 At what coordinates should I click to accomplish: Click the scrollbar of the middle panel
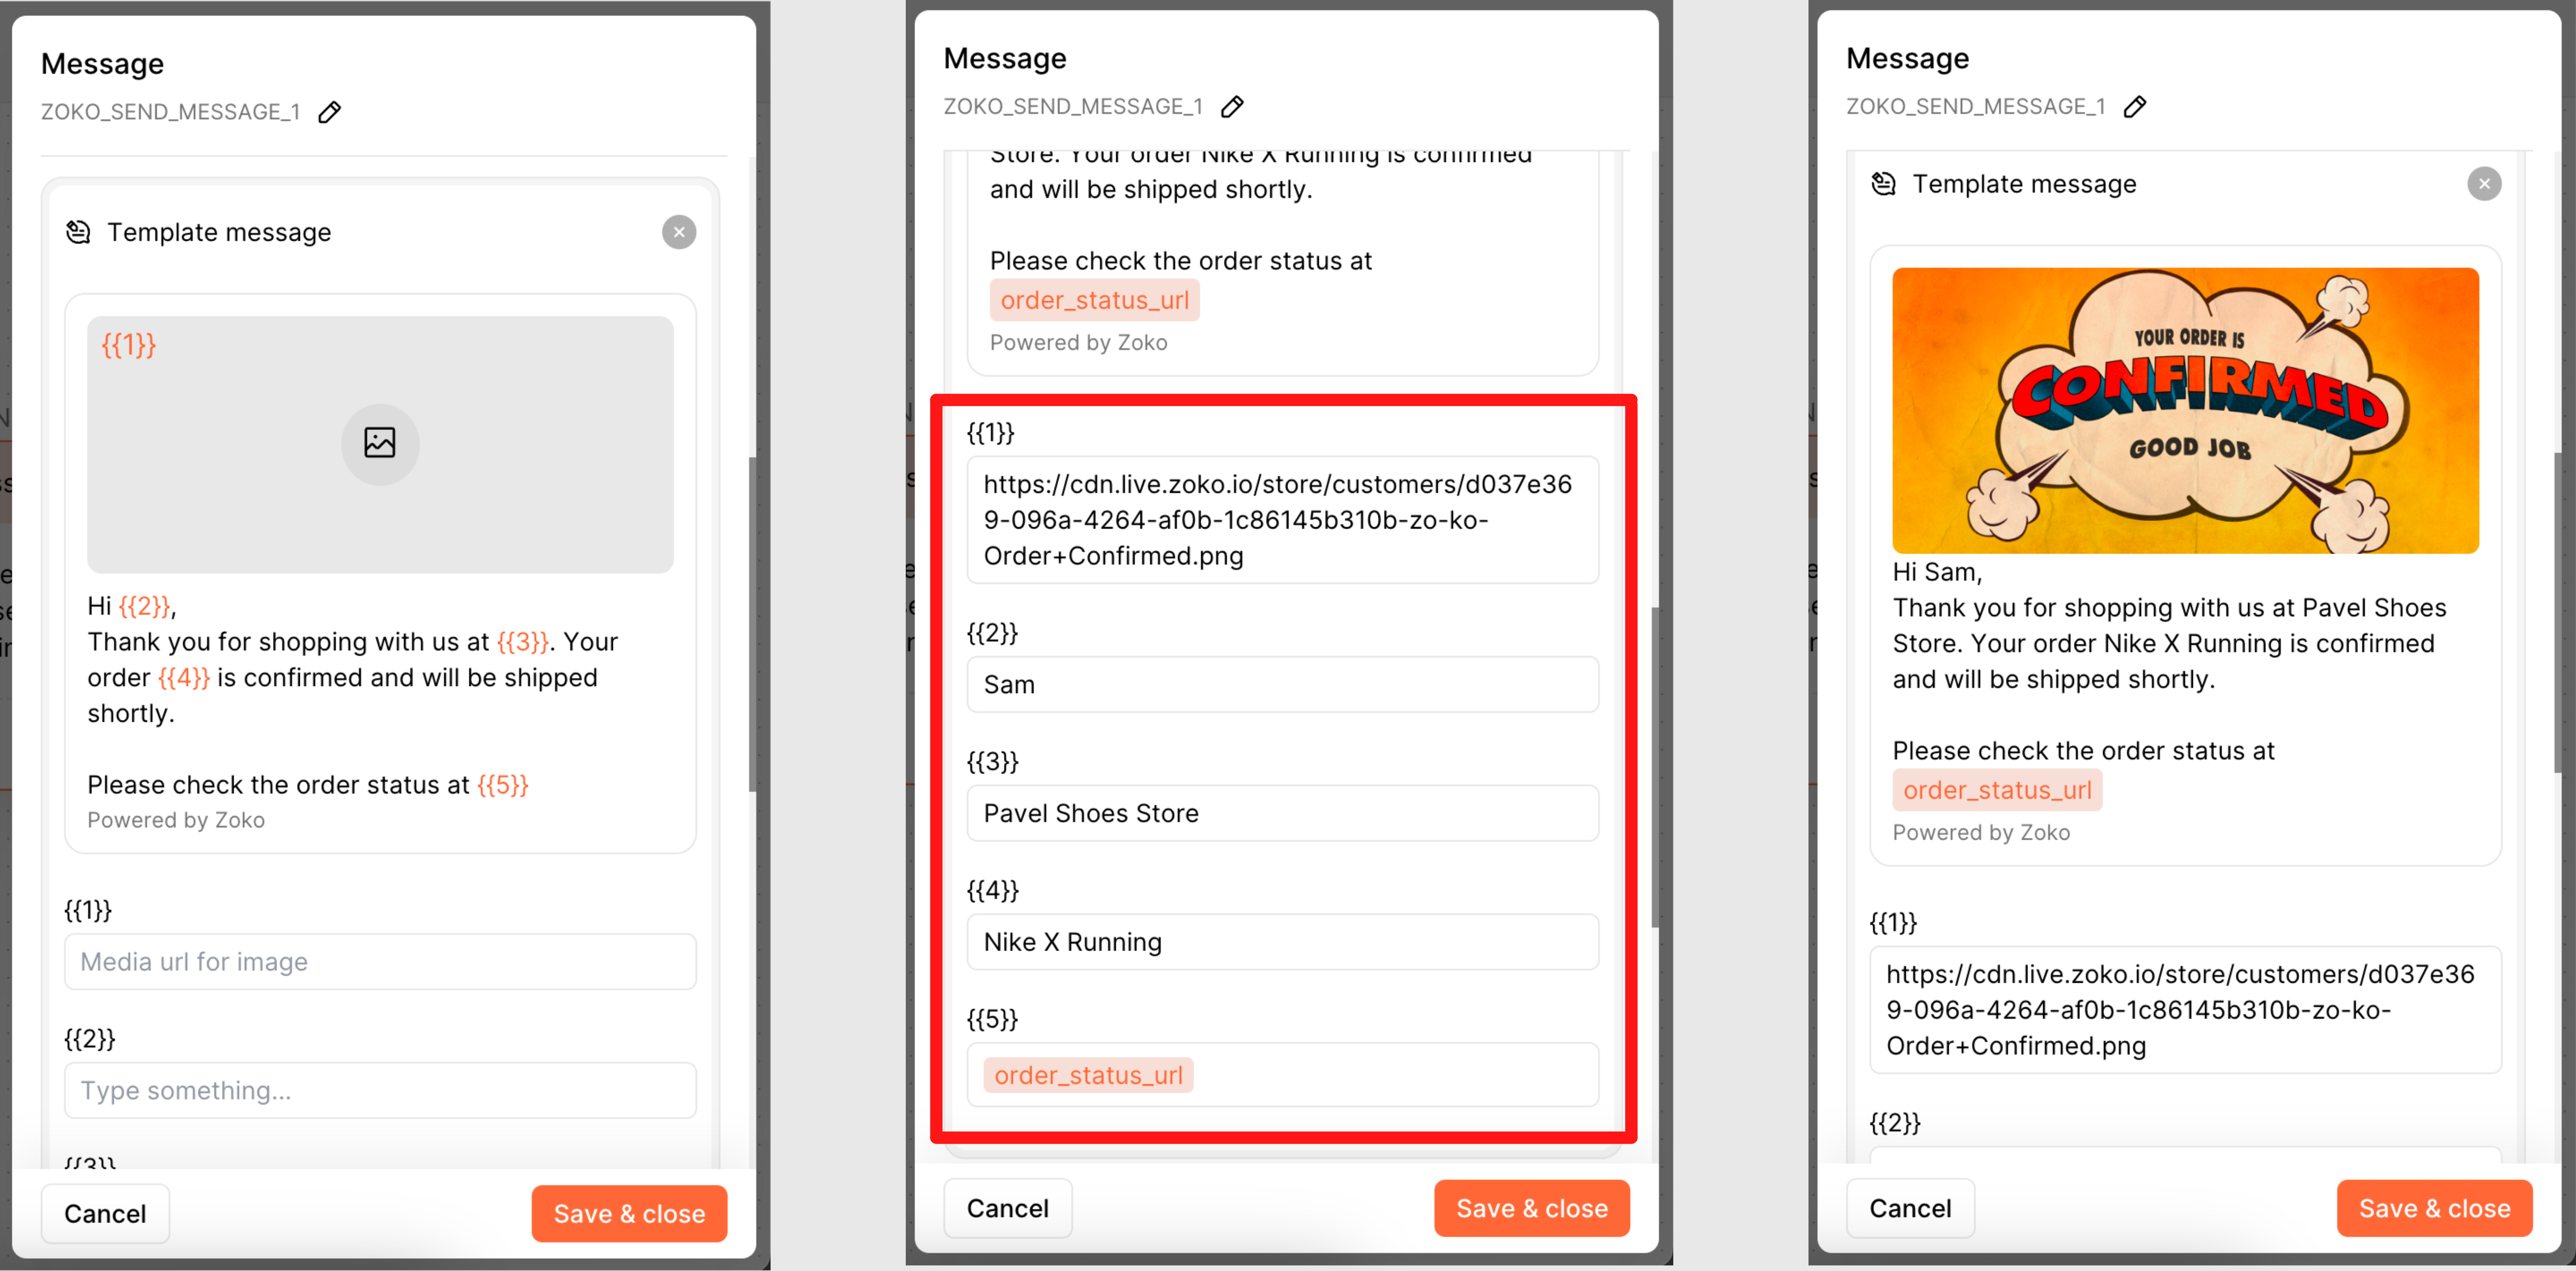pos(1655,768)
